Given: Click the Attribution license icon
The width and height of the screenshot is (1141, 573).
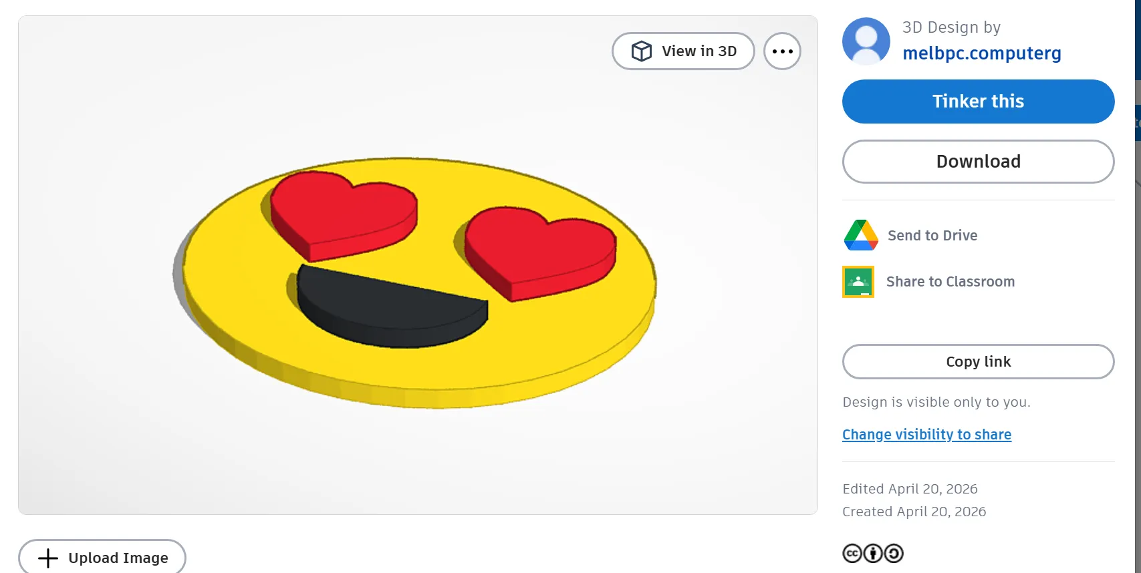Looking at the screenshot, I should coord(873,553).
